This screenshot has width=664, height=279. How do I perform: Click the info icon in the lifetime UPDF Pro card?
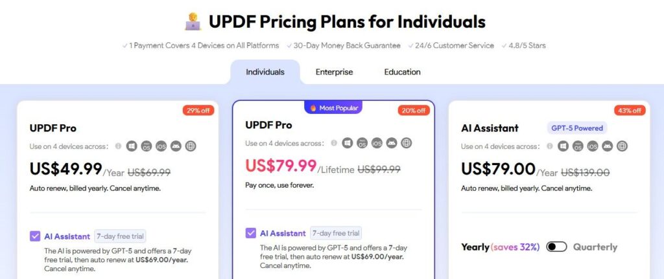coord(334,143)
